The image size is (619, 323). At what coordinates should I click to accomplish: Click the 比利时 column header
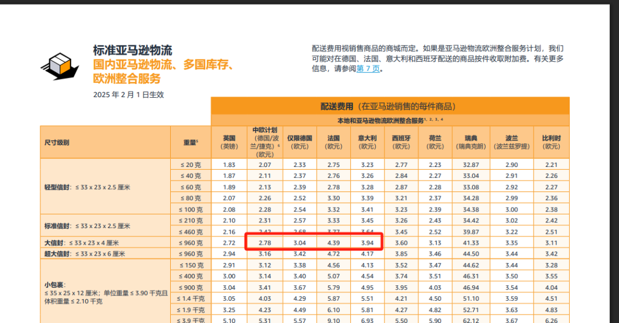click(551, 142)
